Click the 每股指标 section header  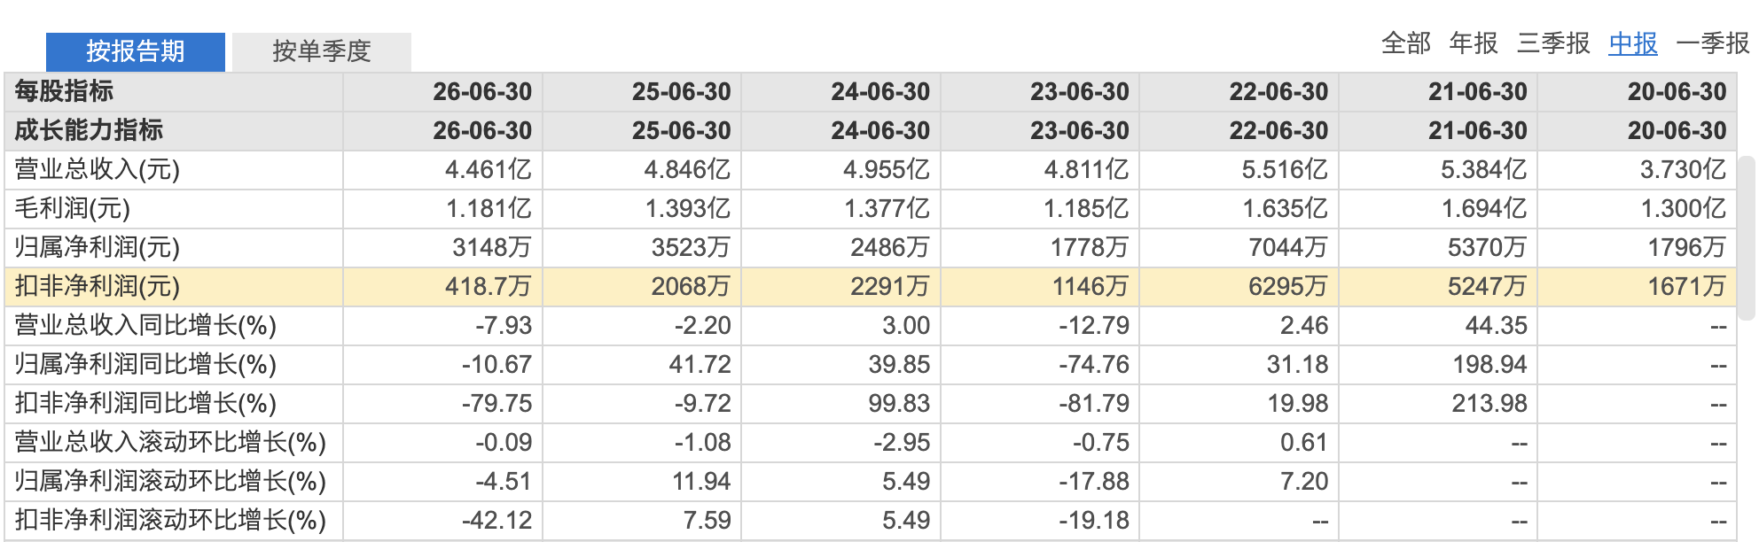(64, 91)
